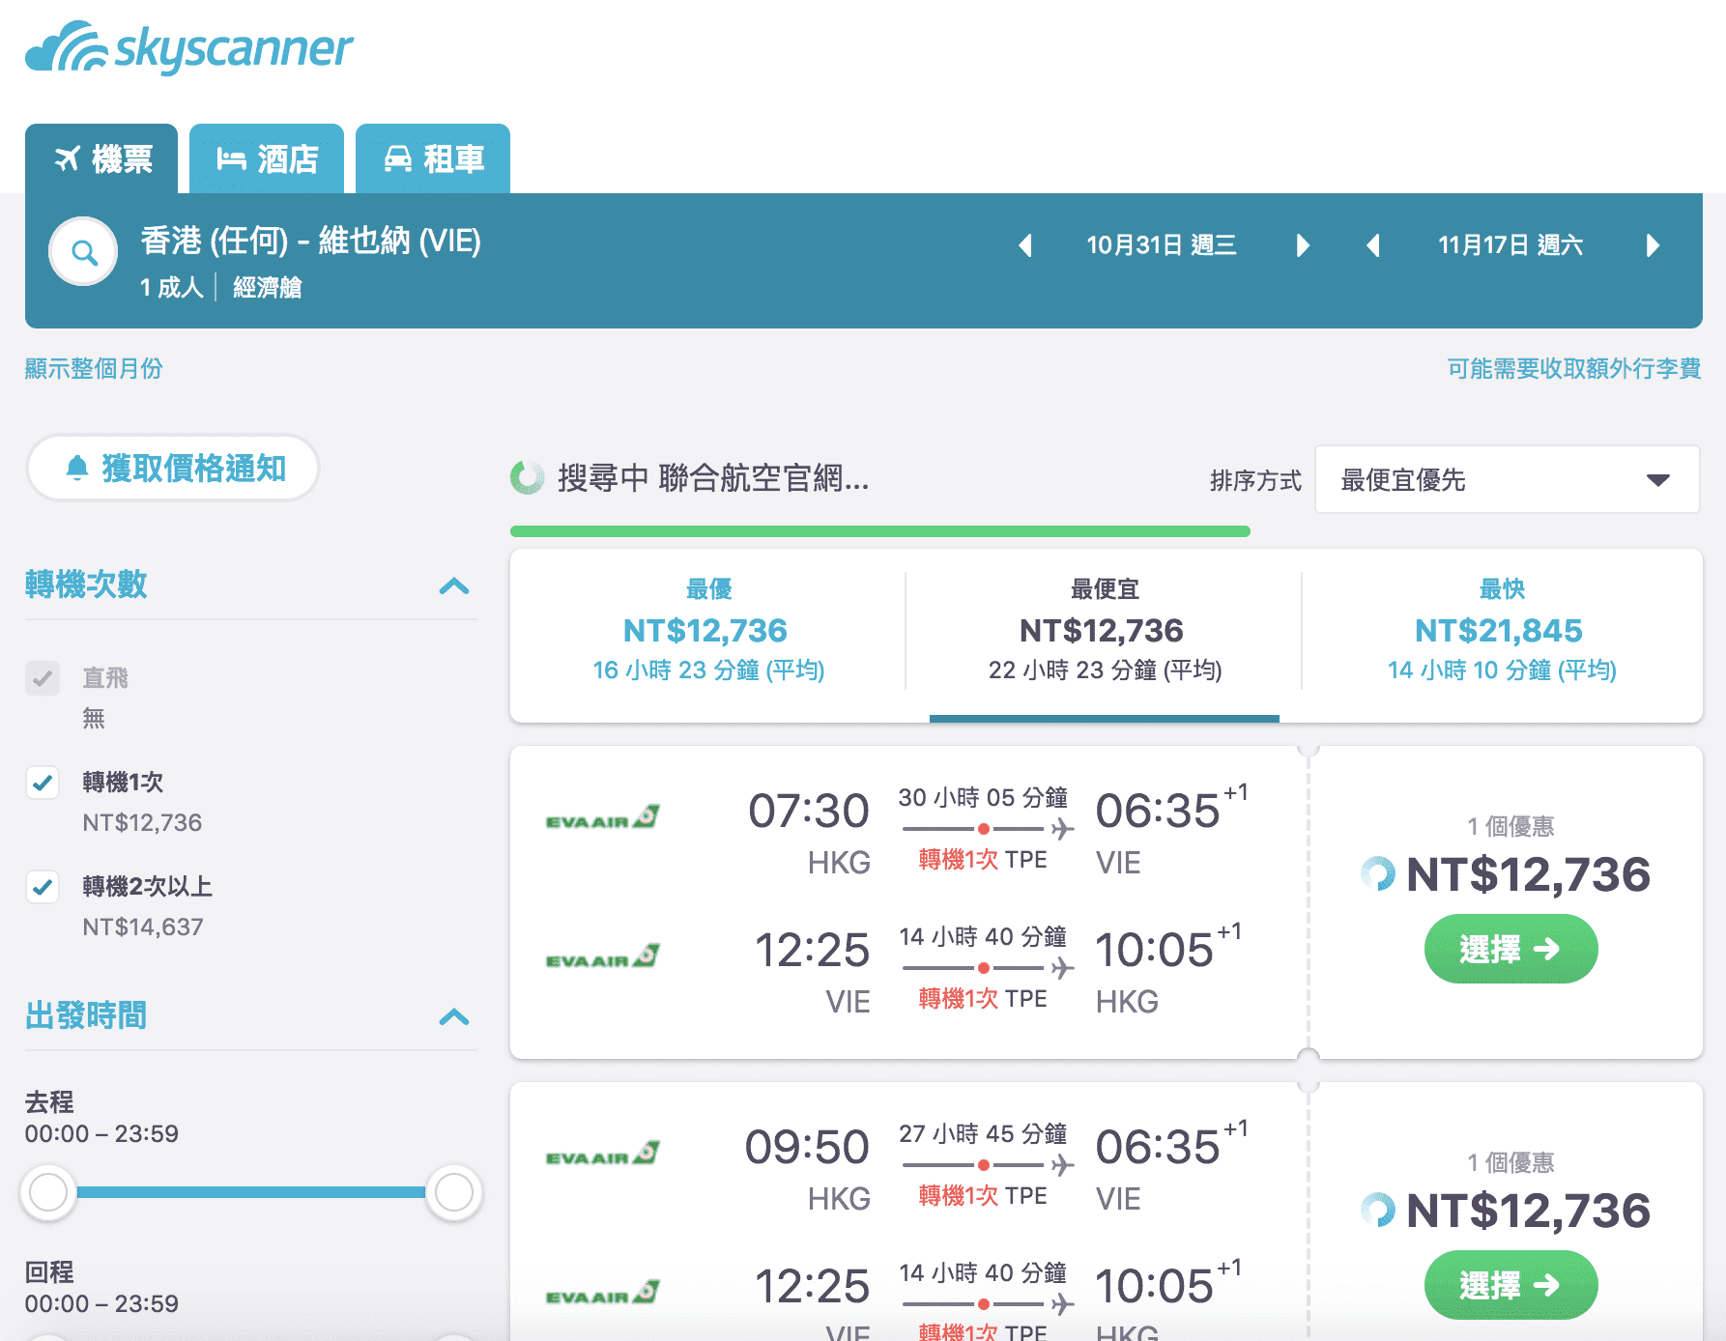Screen dimensions: 1726x1341
Task: Click 選擇 button for 09:50 HKG flight
Action: [x=1510, y=1285]
